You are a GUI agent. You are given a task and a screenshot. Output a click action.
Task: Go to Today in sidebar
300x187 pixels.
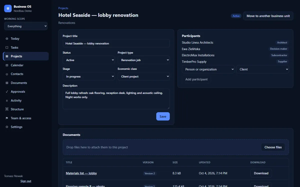[26, 39]
